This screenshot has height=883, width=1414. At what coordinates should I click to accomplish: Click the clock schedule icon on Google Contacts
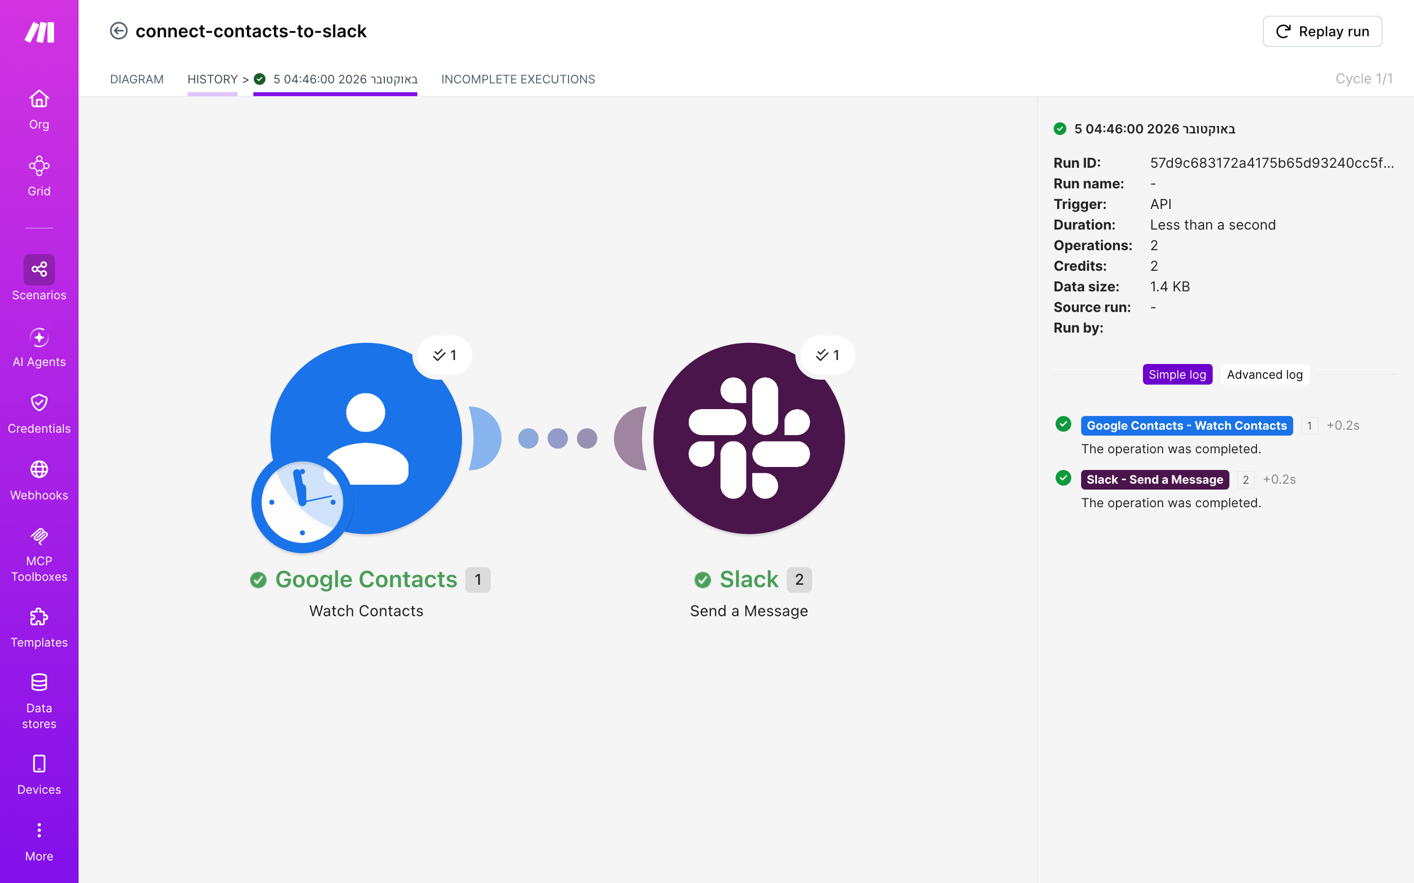coord(302,502)
